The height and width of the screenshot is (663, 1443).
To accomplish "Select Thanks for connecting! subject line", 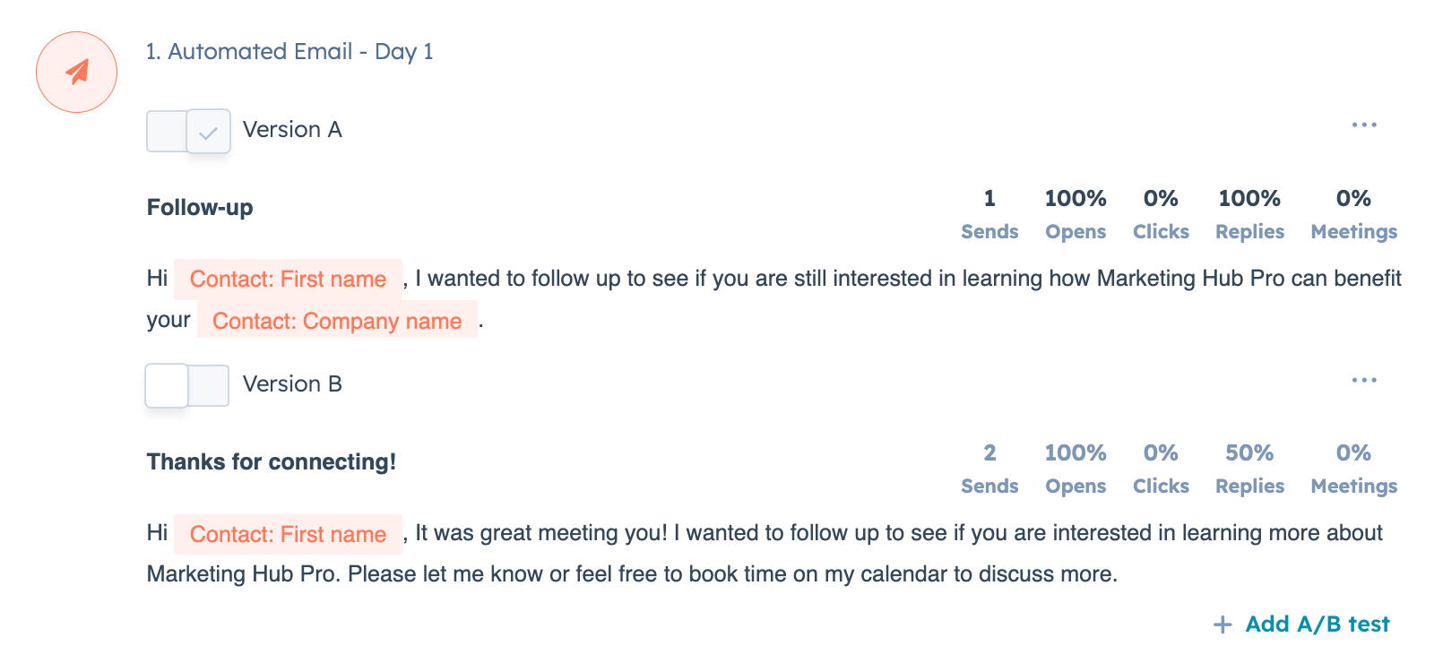I will (272, 462).
